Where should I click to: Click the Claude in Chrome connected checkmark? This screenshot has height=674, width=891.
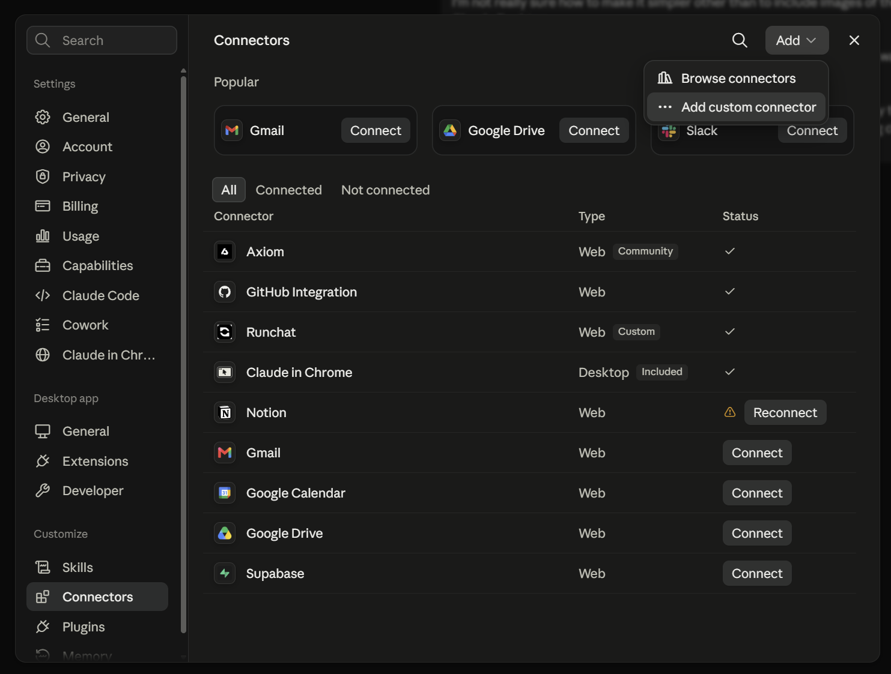tap(730, 372)
